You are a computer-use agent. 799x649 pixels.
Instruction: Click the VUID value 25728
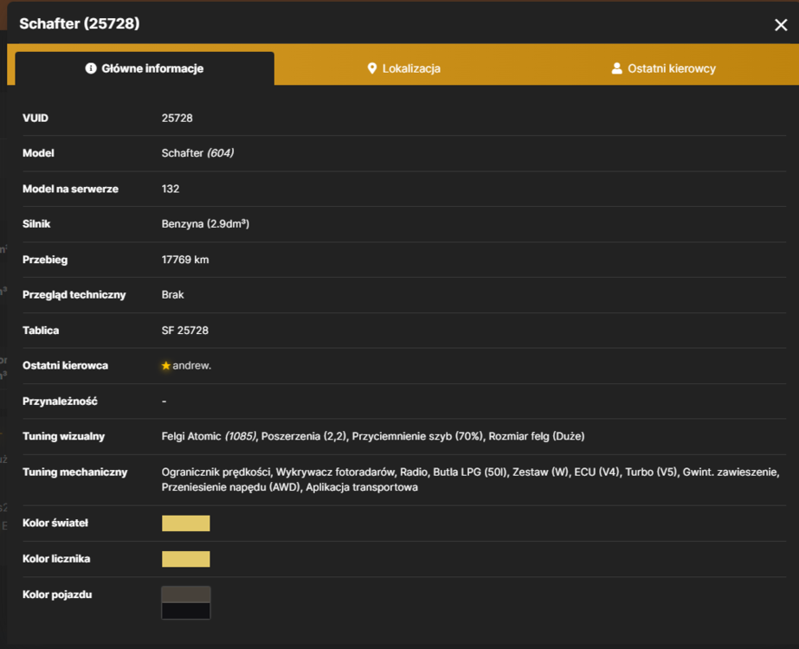177,119
